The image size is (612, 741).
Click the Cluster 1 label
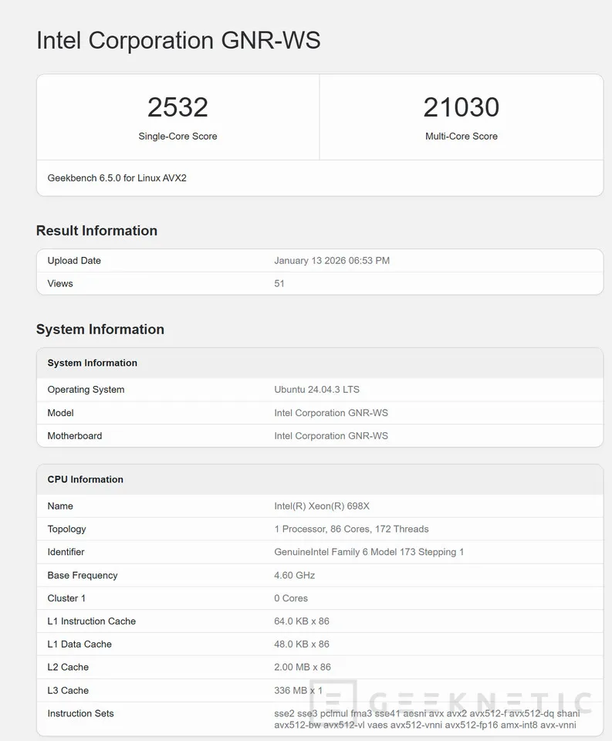(66, 598)
